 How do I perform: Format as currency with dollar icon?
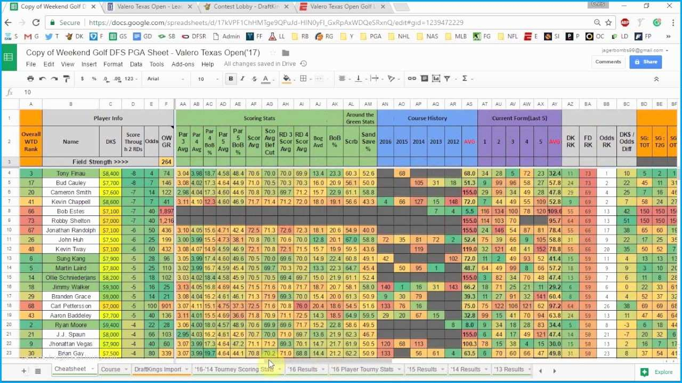click(82, 79)
